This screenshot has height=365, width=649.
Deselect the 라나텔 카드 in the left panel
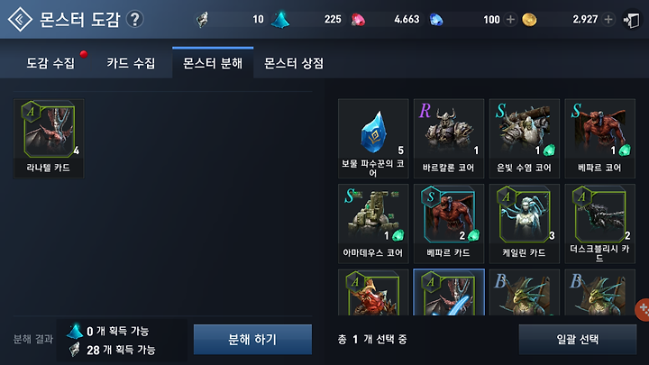49,139
